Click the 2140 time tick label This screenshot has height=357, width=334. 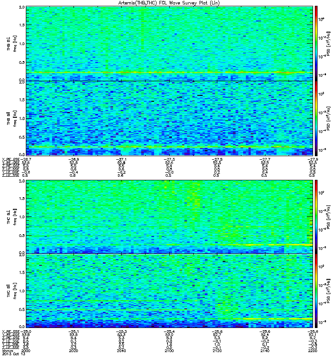click(265, 351)
